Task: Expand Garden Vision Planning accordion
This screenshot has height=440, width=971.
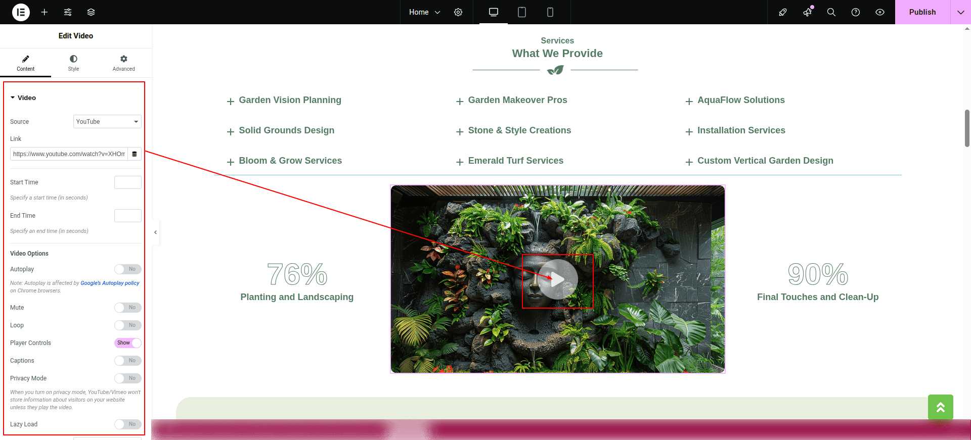Action: (290, 100)
